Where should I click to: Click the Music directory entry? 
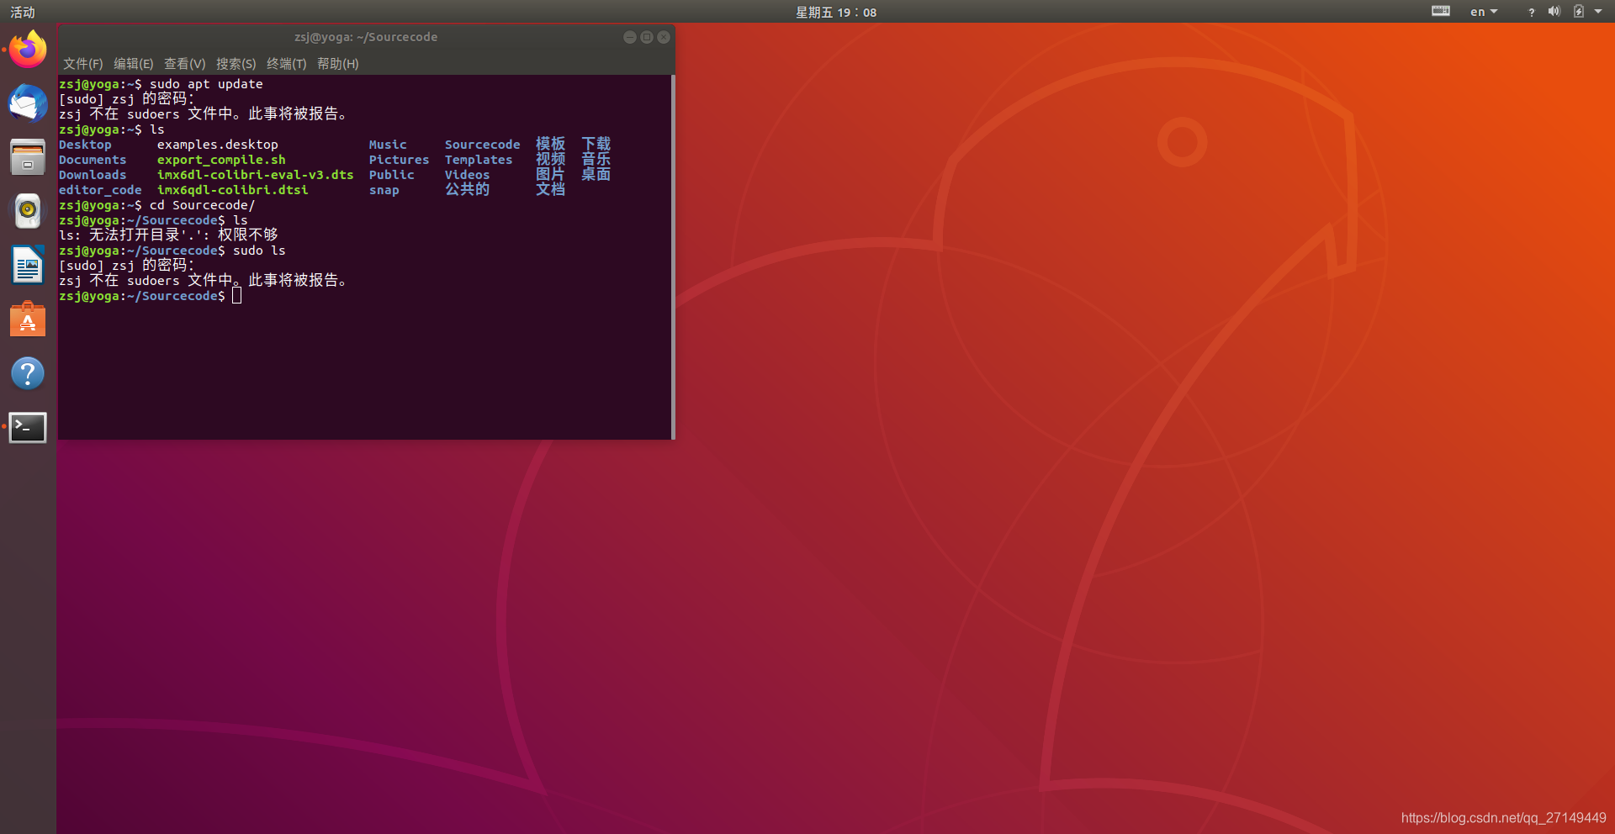coord(388,145)
